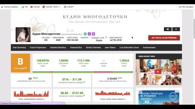Click the 138,897th Social Blade rank
The image size is (195, 109).
(43, 61)
